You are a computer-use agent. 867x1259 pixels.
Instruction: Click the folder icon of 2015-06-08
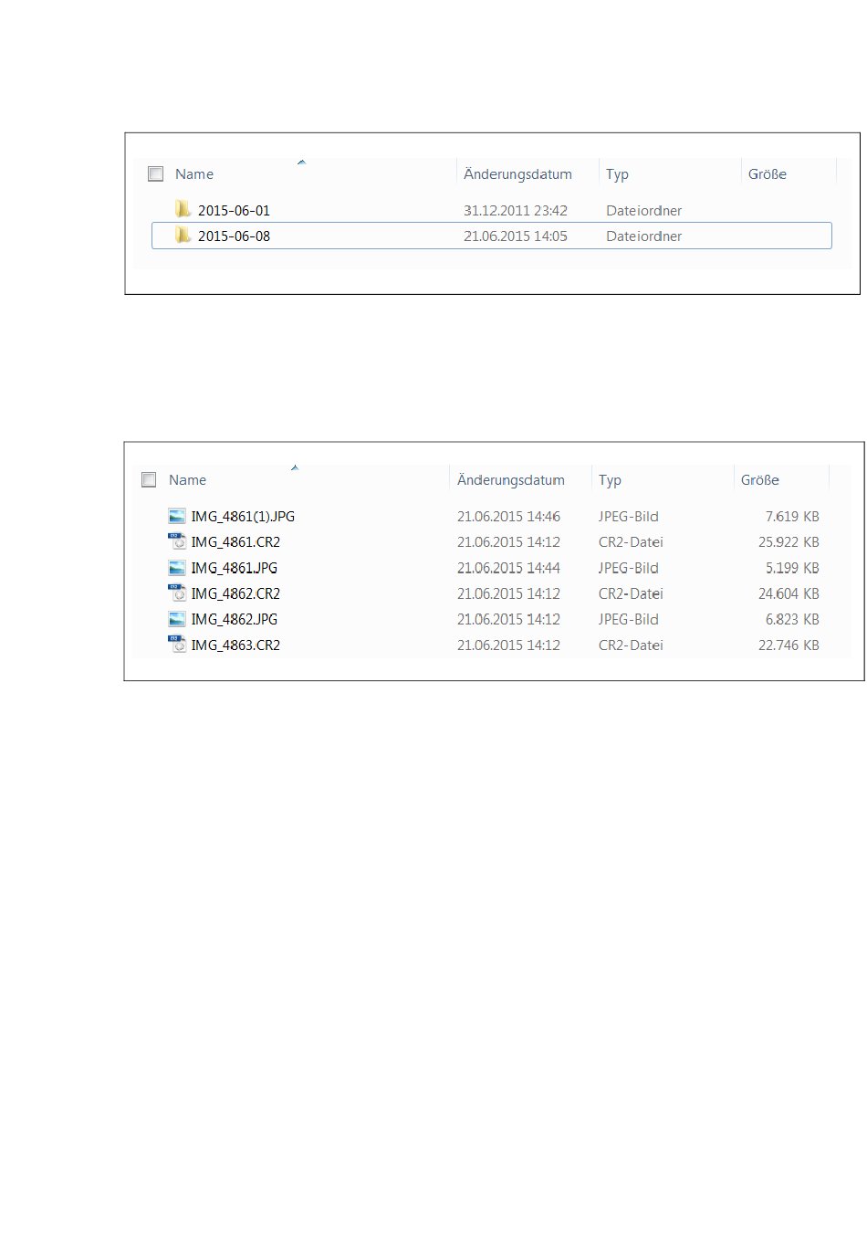coord(183,235)
